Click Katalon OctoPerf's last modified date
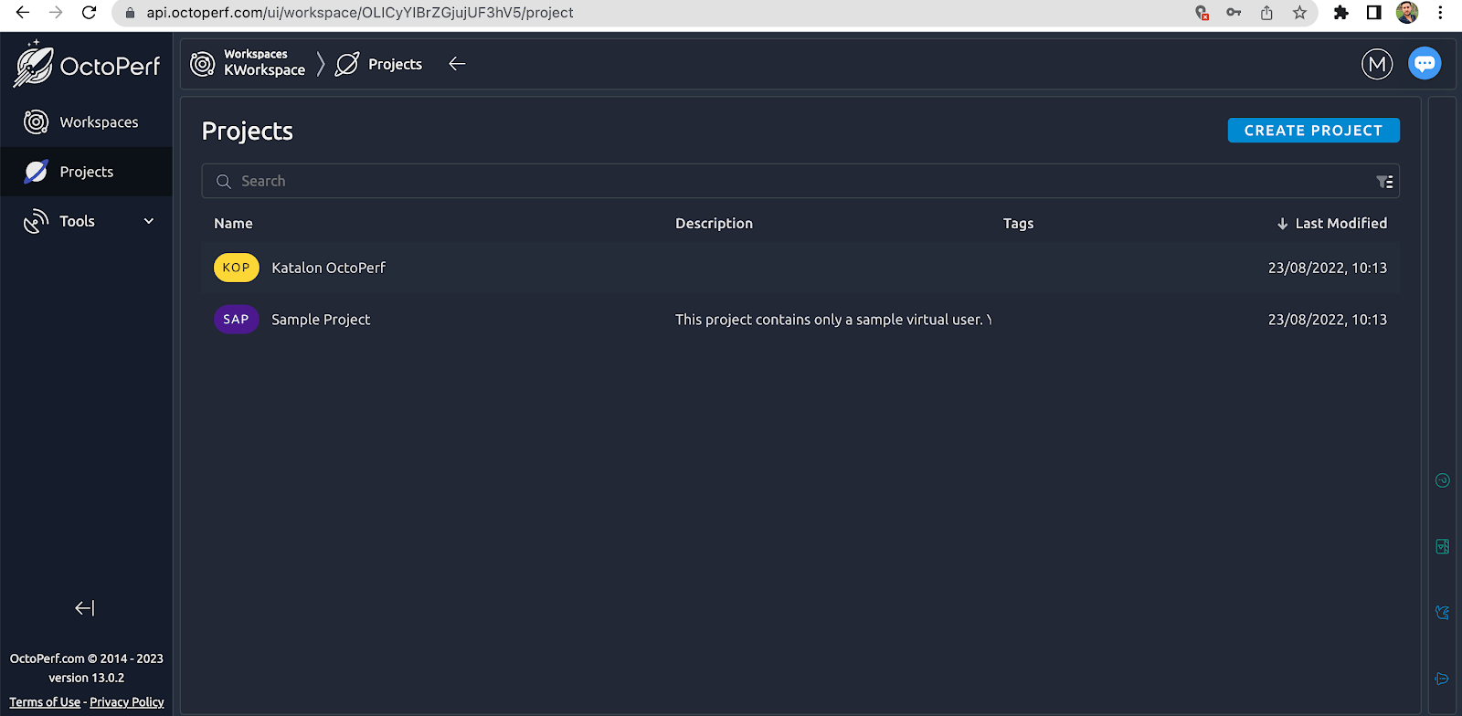 1328,268
